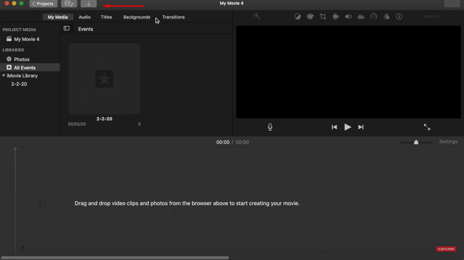Click Reset All adjustments
464x260 pixels.
(x=431, y=17)
